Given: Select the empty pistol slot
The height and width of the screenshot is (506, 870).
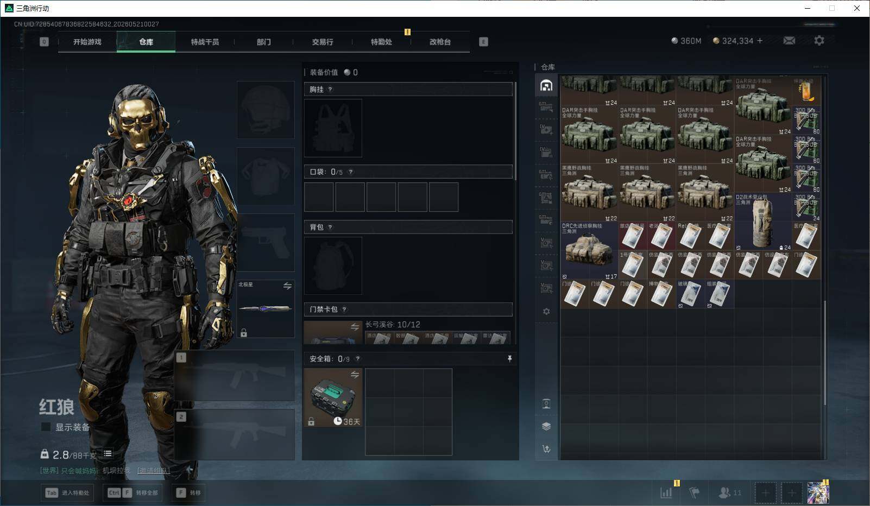Looking at the screenshot, I should pyautogui.click(x=266, y=242).
